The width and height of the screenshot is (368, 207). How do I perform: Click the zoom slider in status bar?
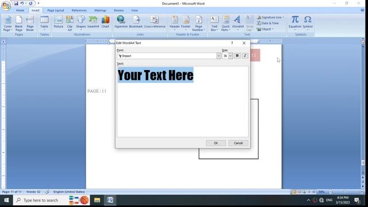click(x=344, y=192)
